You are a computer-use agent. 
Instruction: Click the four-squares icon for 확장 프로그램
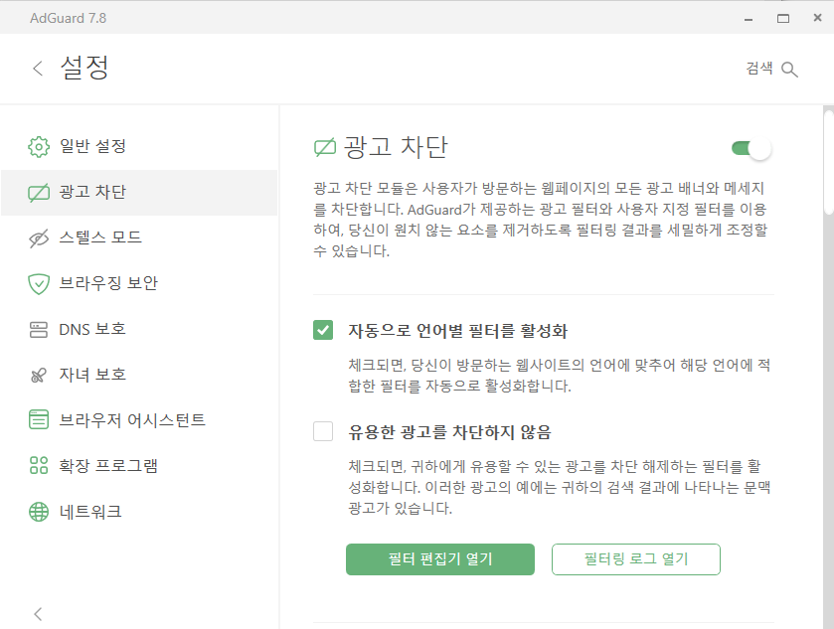click(x=39, y=466)
